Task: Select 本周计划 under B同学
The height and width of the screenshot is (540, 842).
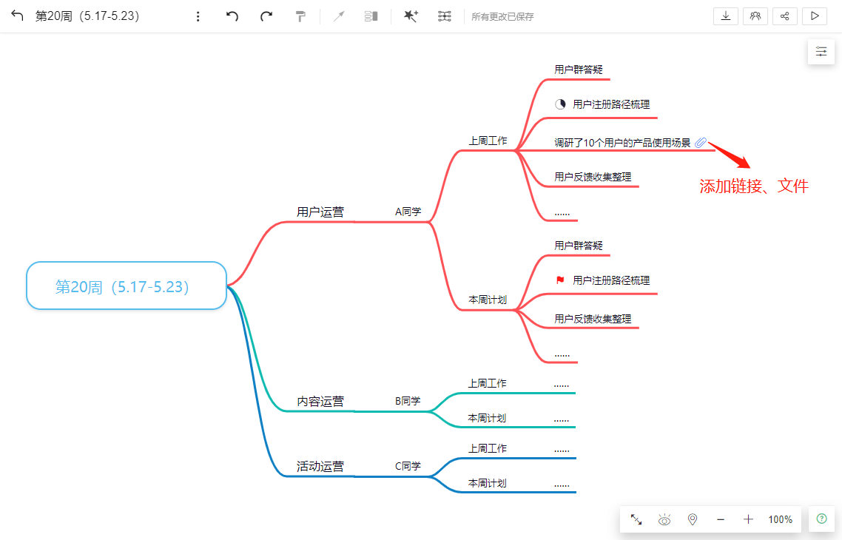Action: tap(487, 418)
